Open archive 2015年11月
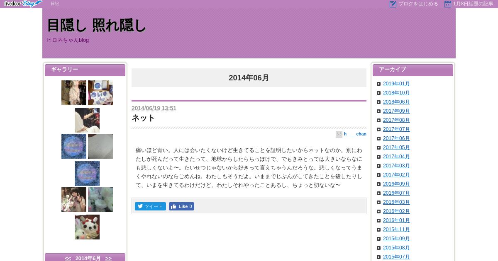 [396, 230]
